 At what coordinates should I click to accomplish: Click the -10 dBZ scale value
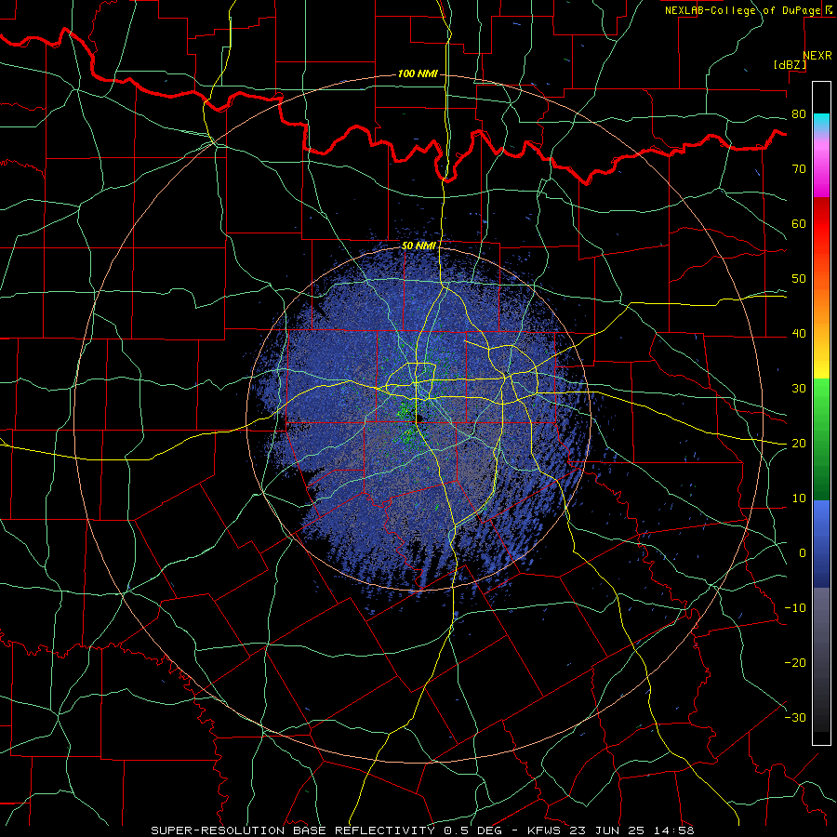coord(795,608)
